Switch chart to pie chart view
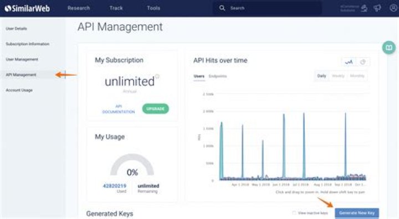This screenshot has height=219, width=399. 363,62
